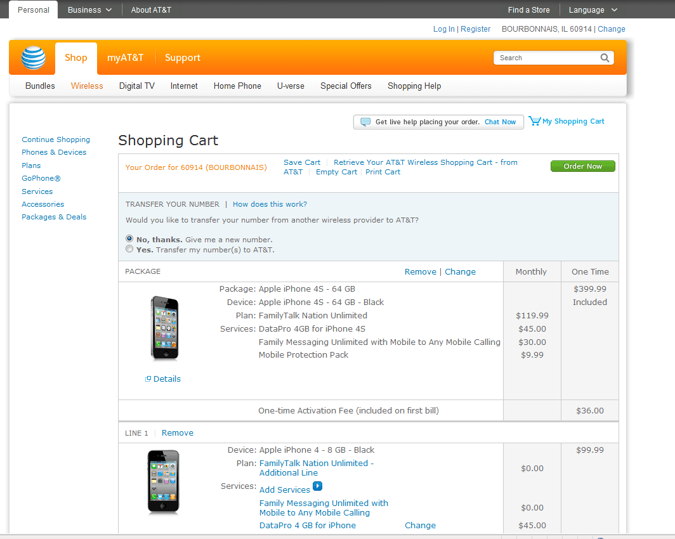Open DataPro 4 GB for iPhone link
This screenshot has width=675, height=539.
307,525
